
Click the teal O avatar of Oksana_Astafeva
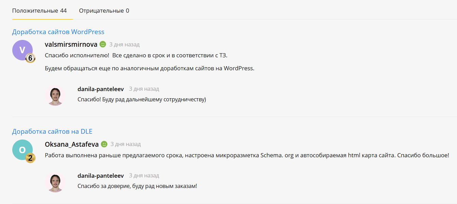click(22, 150)
